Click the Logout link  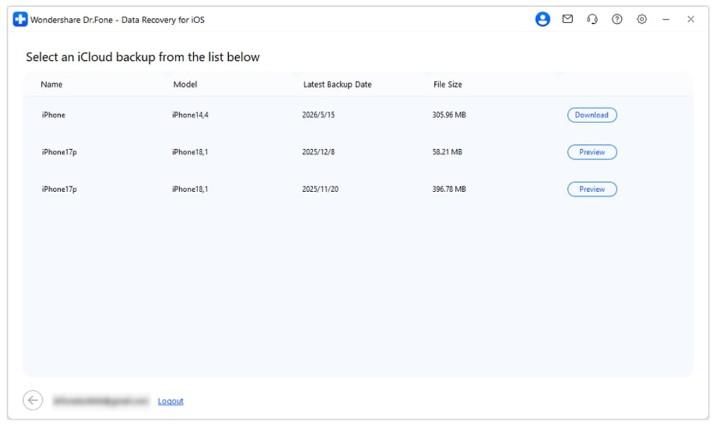tap(171, 401)
